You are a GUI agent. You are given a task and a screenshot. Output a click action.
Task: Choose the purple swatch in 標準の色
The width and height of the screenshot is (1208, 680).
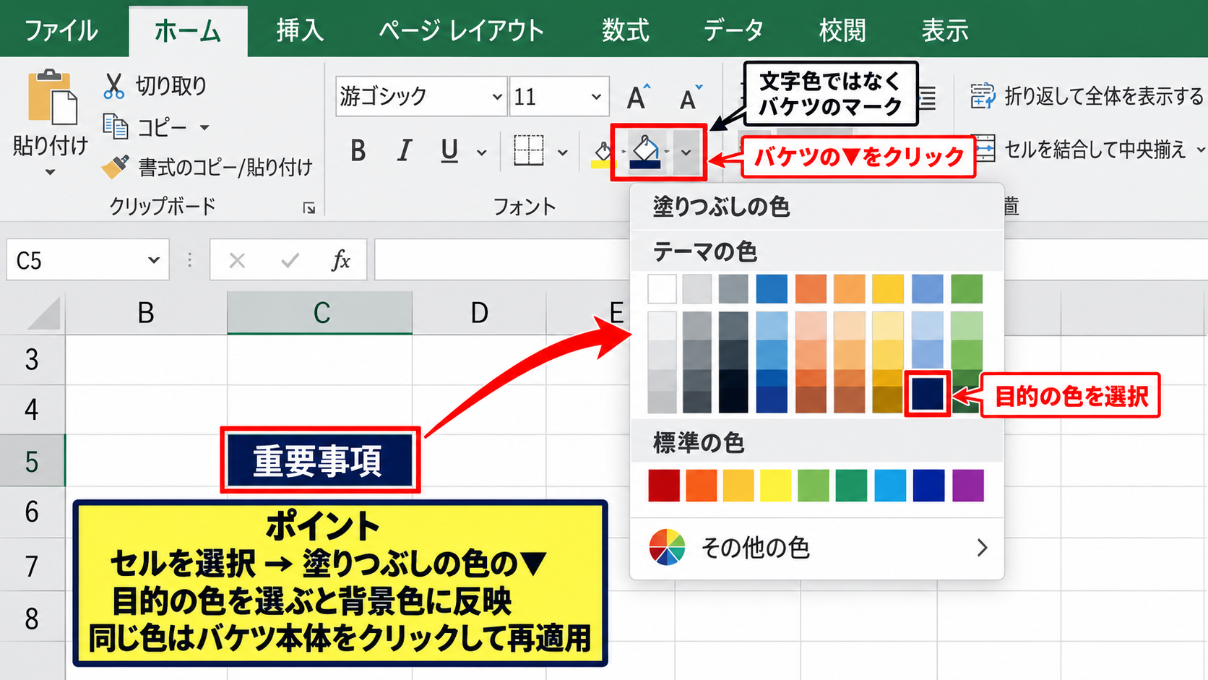click(x=968, y=486)
